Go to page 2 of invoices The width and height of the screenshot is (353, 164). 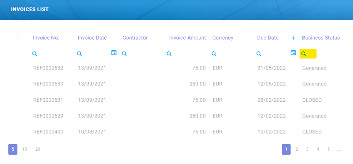(297, 149)
